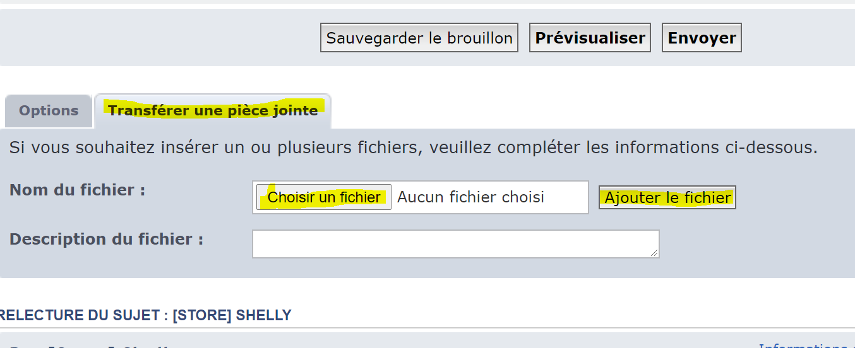The height and width of the screenshot is (348, 855).
Task: Select the Transférer une pièce jointe tab
Action: click(x=213, y=111)
